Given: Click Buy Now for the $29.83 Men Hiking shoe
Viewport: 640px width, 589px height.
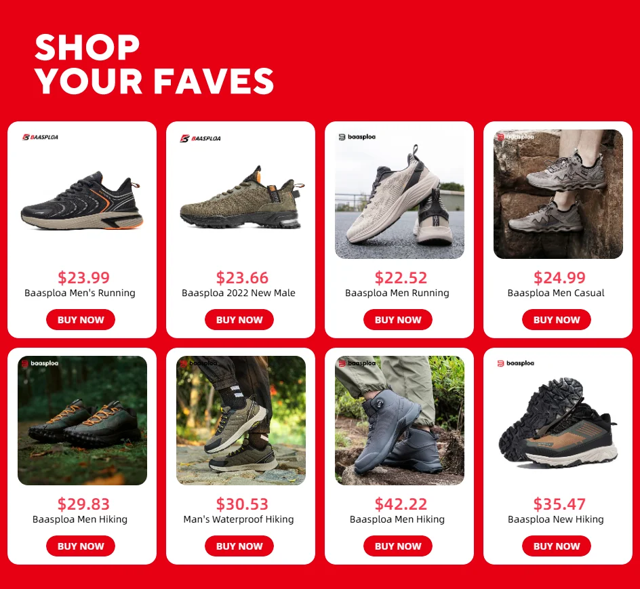Looking at the screenshot, I should [x=81, y=546].
